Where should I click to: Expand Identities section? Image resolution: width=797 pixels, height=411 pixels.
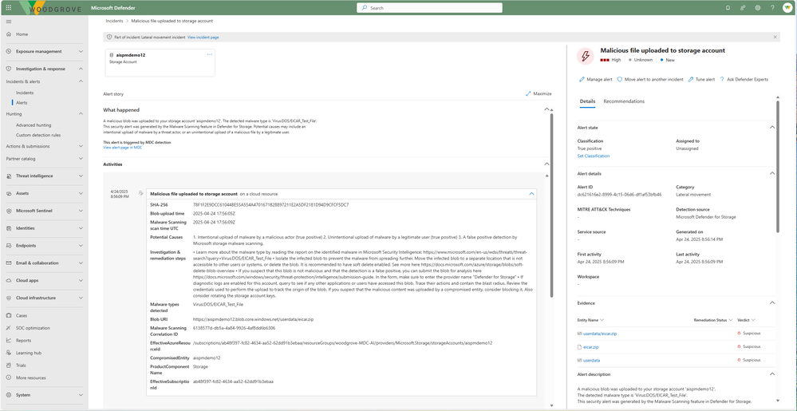click(x=81, y=228)
